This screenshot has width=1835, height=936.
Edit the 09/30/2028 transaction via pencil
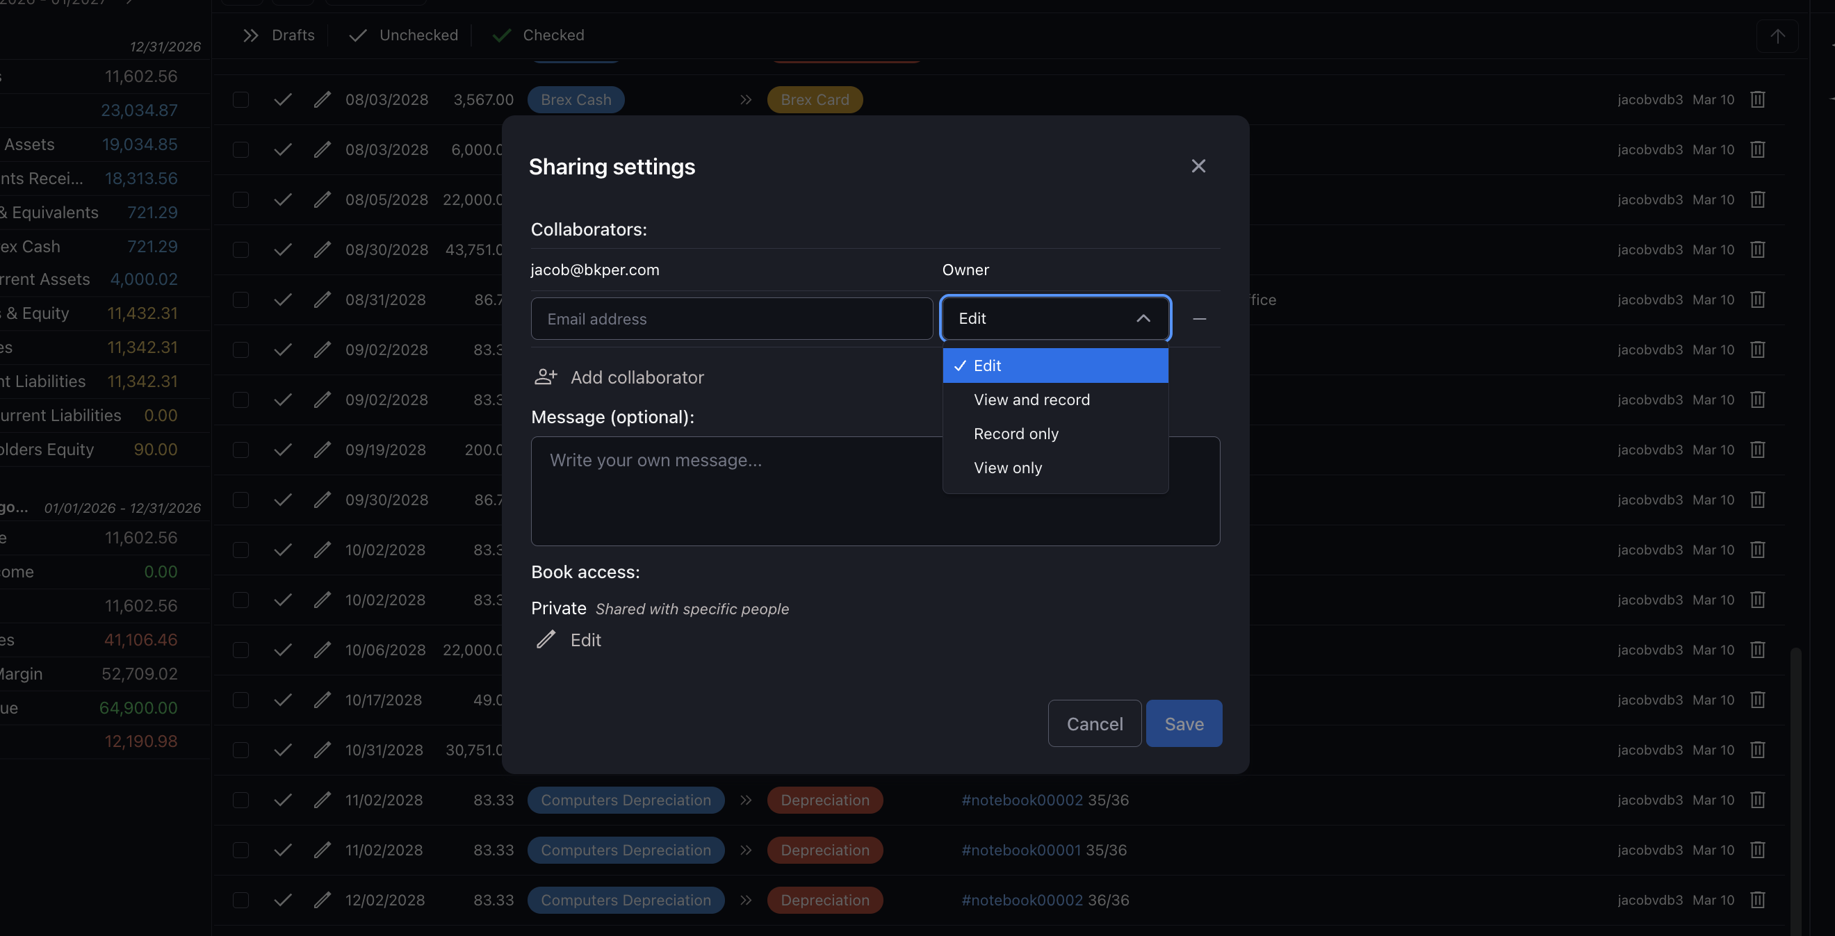[322, 500]
